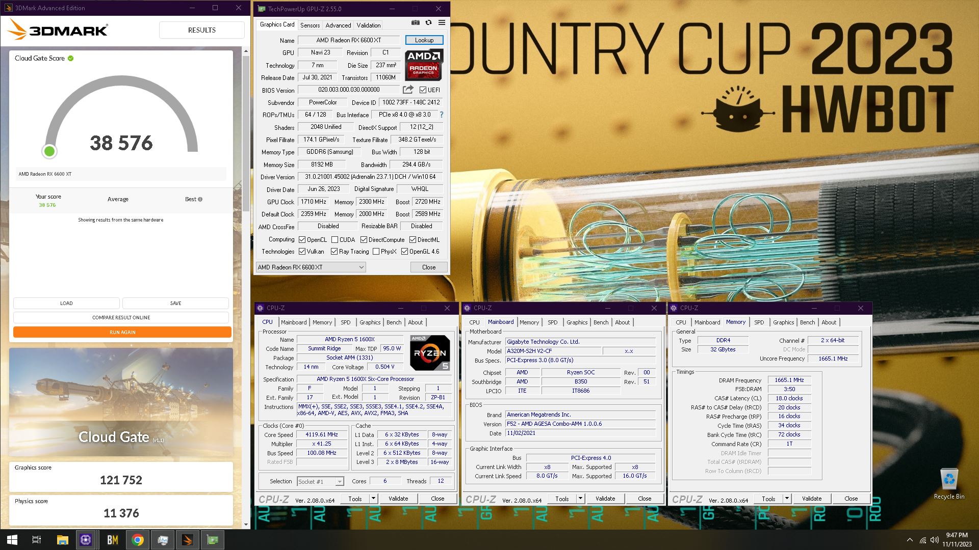Expand Tools dropdown arrow in CPU-Z CPU window
979x550 pixels.
tap(374, 499)
